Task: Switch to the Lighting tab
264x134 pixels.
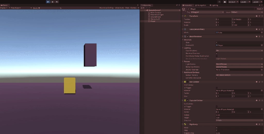Action: coord(214,5)
